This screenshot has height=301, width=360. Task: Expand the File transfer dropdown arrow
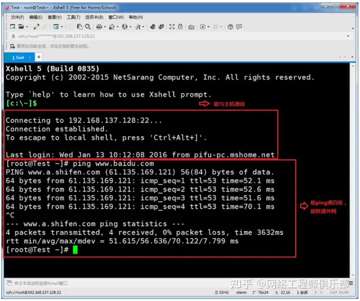(118, 27)
